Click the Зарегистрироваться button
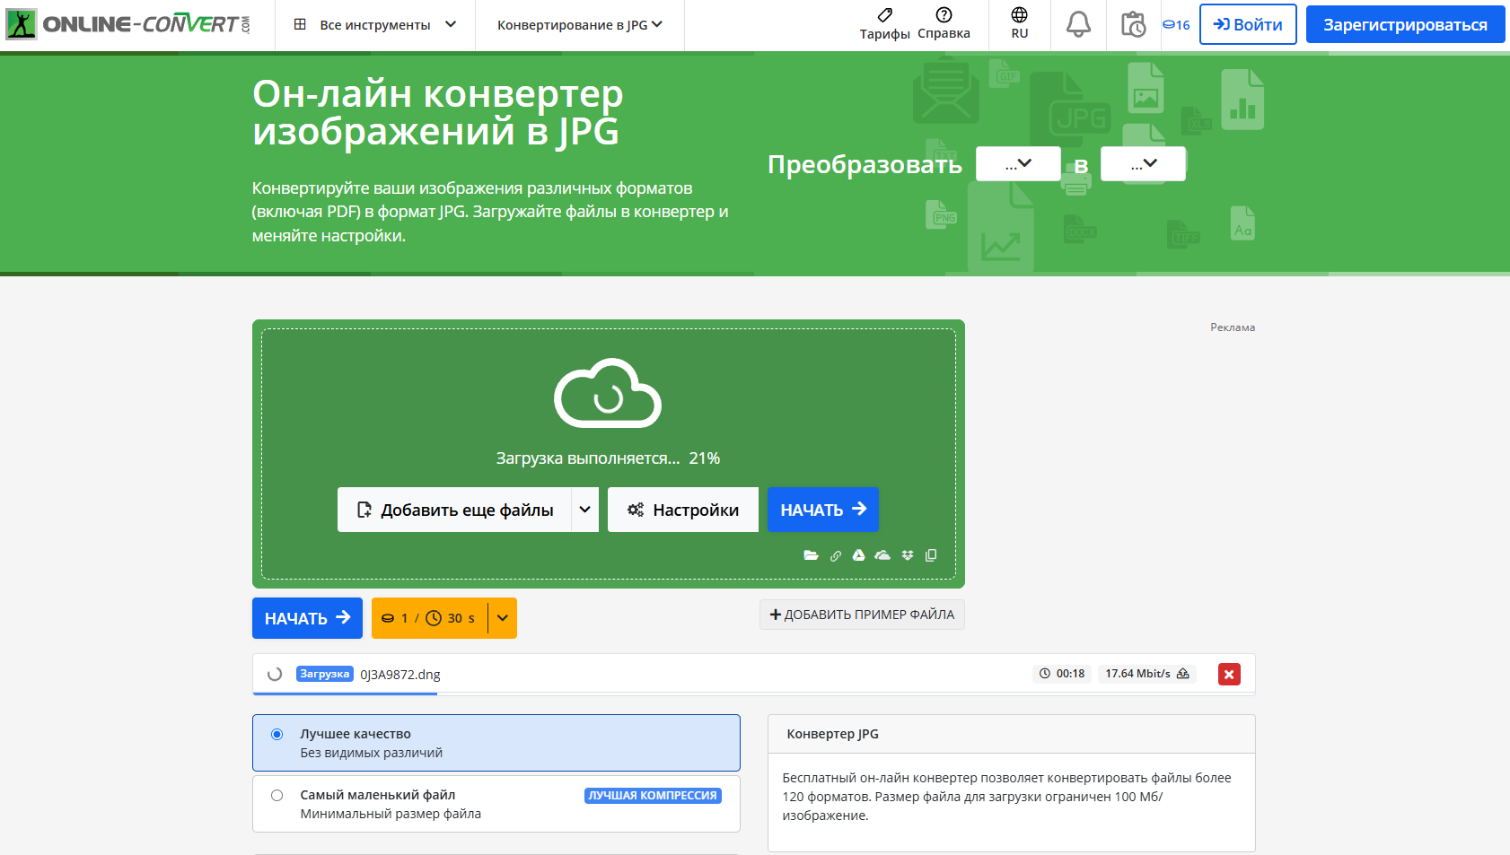 [1405, 24]
